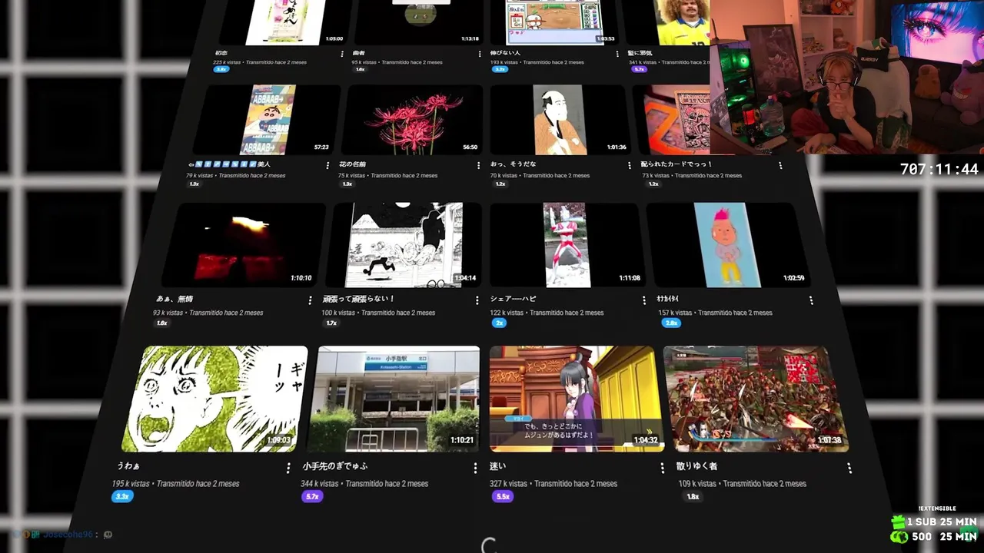Open the video titled 伸びない人
This screenshot has height=553, width=984.
(x=505, y=53)
